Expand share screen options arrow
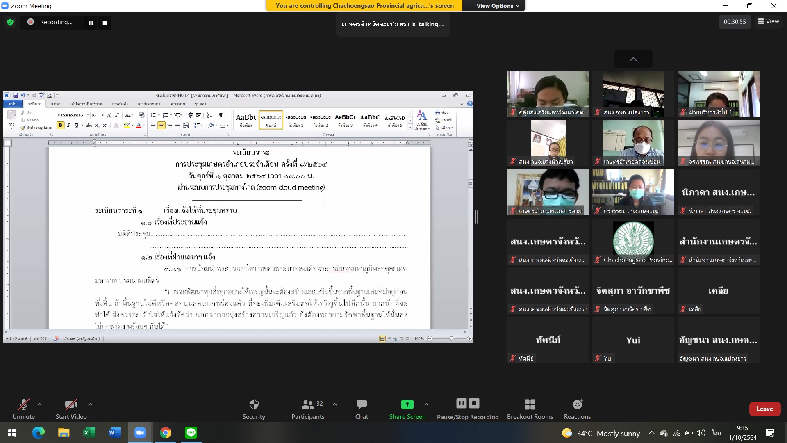 pyautogui.click(x=426, y=404)
